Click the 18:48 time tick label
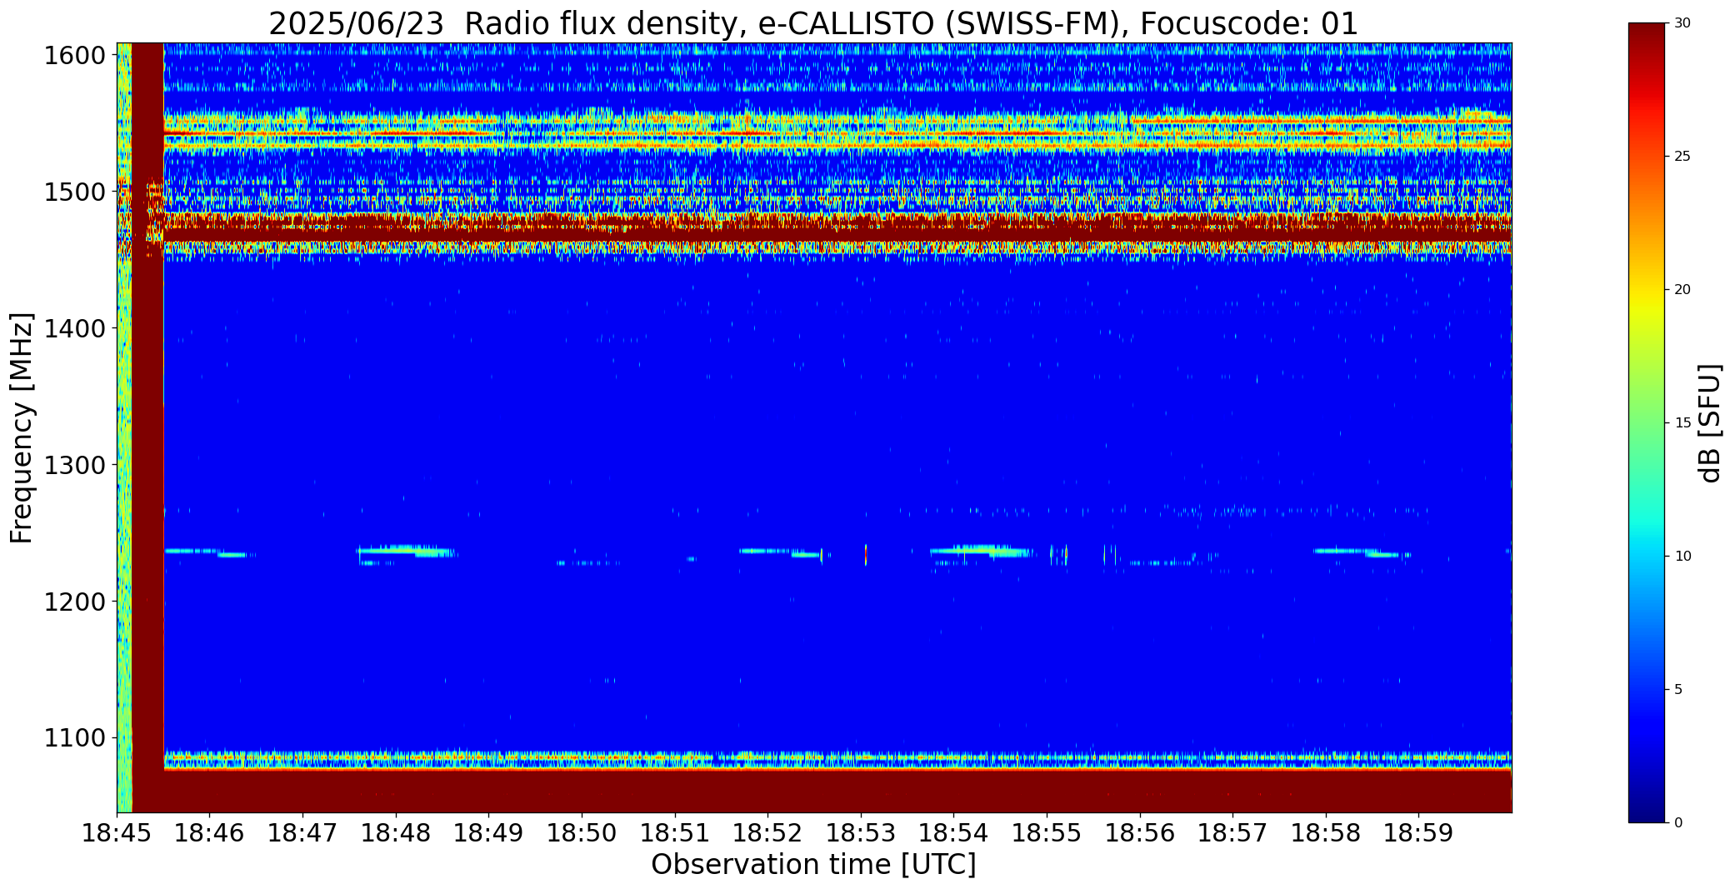Image resolution: width=1735 pixels, height=889 pixels. pos(396,832)
